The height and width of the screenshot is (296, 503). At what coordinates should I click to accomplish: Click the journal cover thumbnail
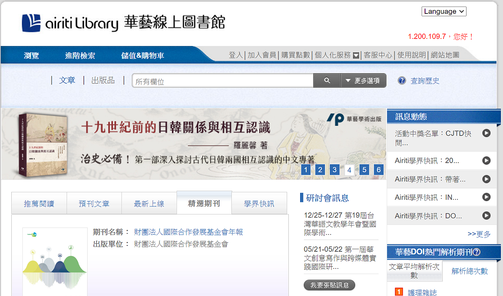coord(55,262)
